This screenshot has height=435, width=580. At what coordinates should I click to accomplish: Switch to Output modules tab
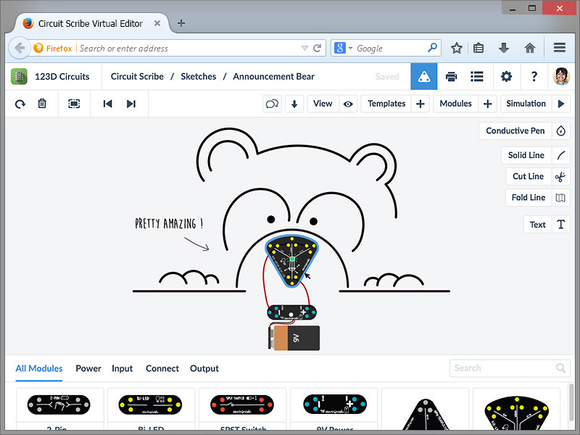click(x=204, y=368)
